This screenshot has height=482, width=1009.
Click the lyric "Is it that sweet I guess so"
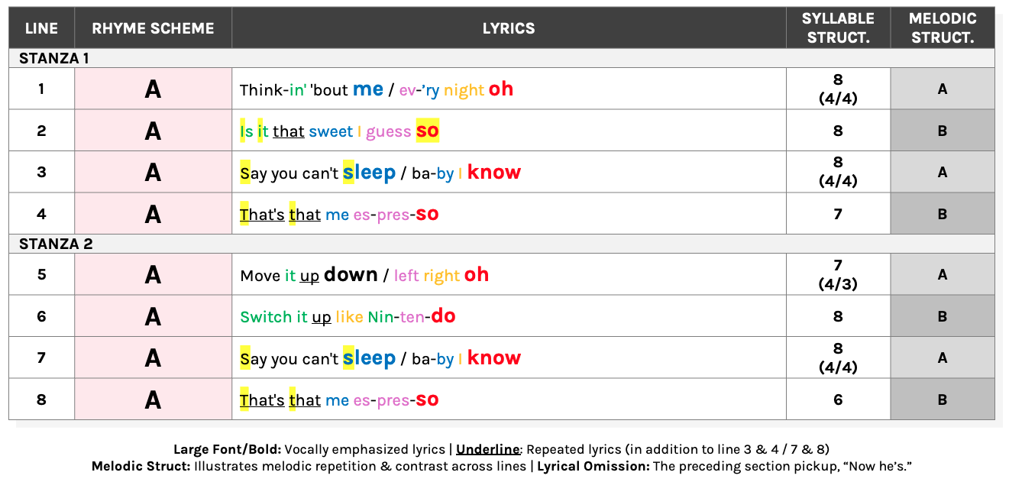[x=339, y=131]
